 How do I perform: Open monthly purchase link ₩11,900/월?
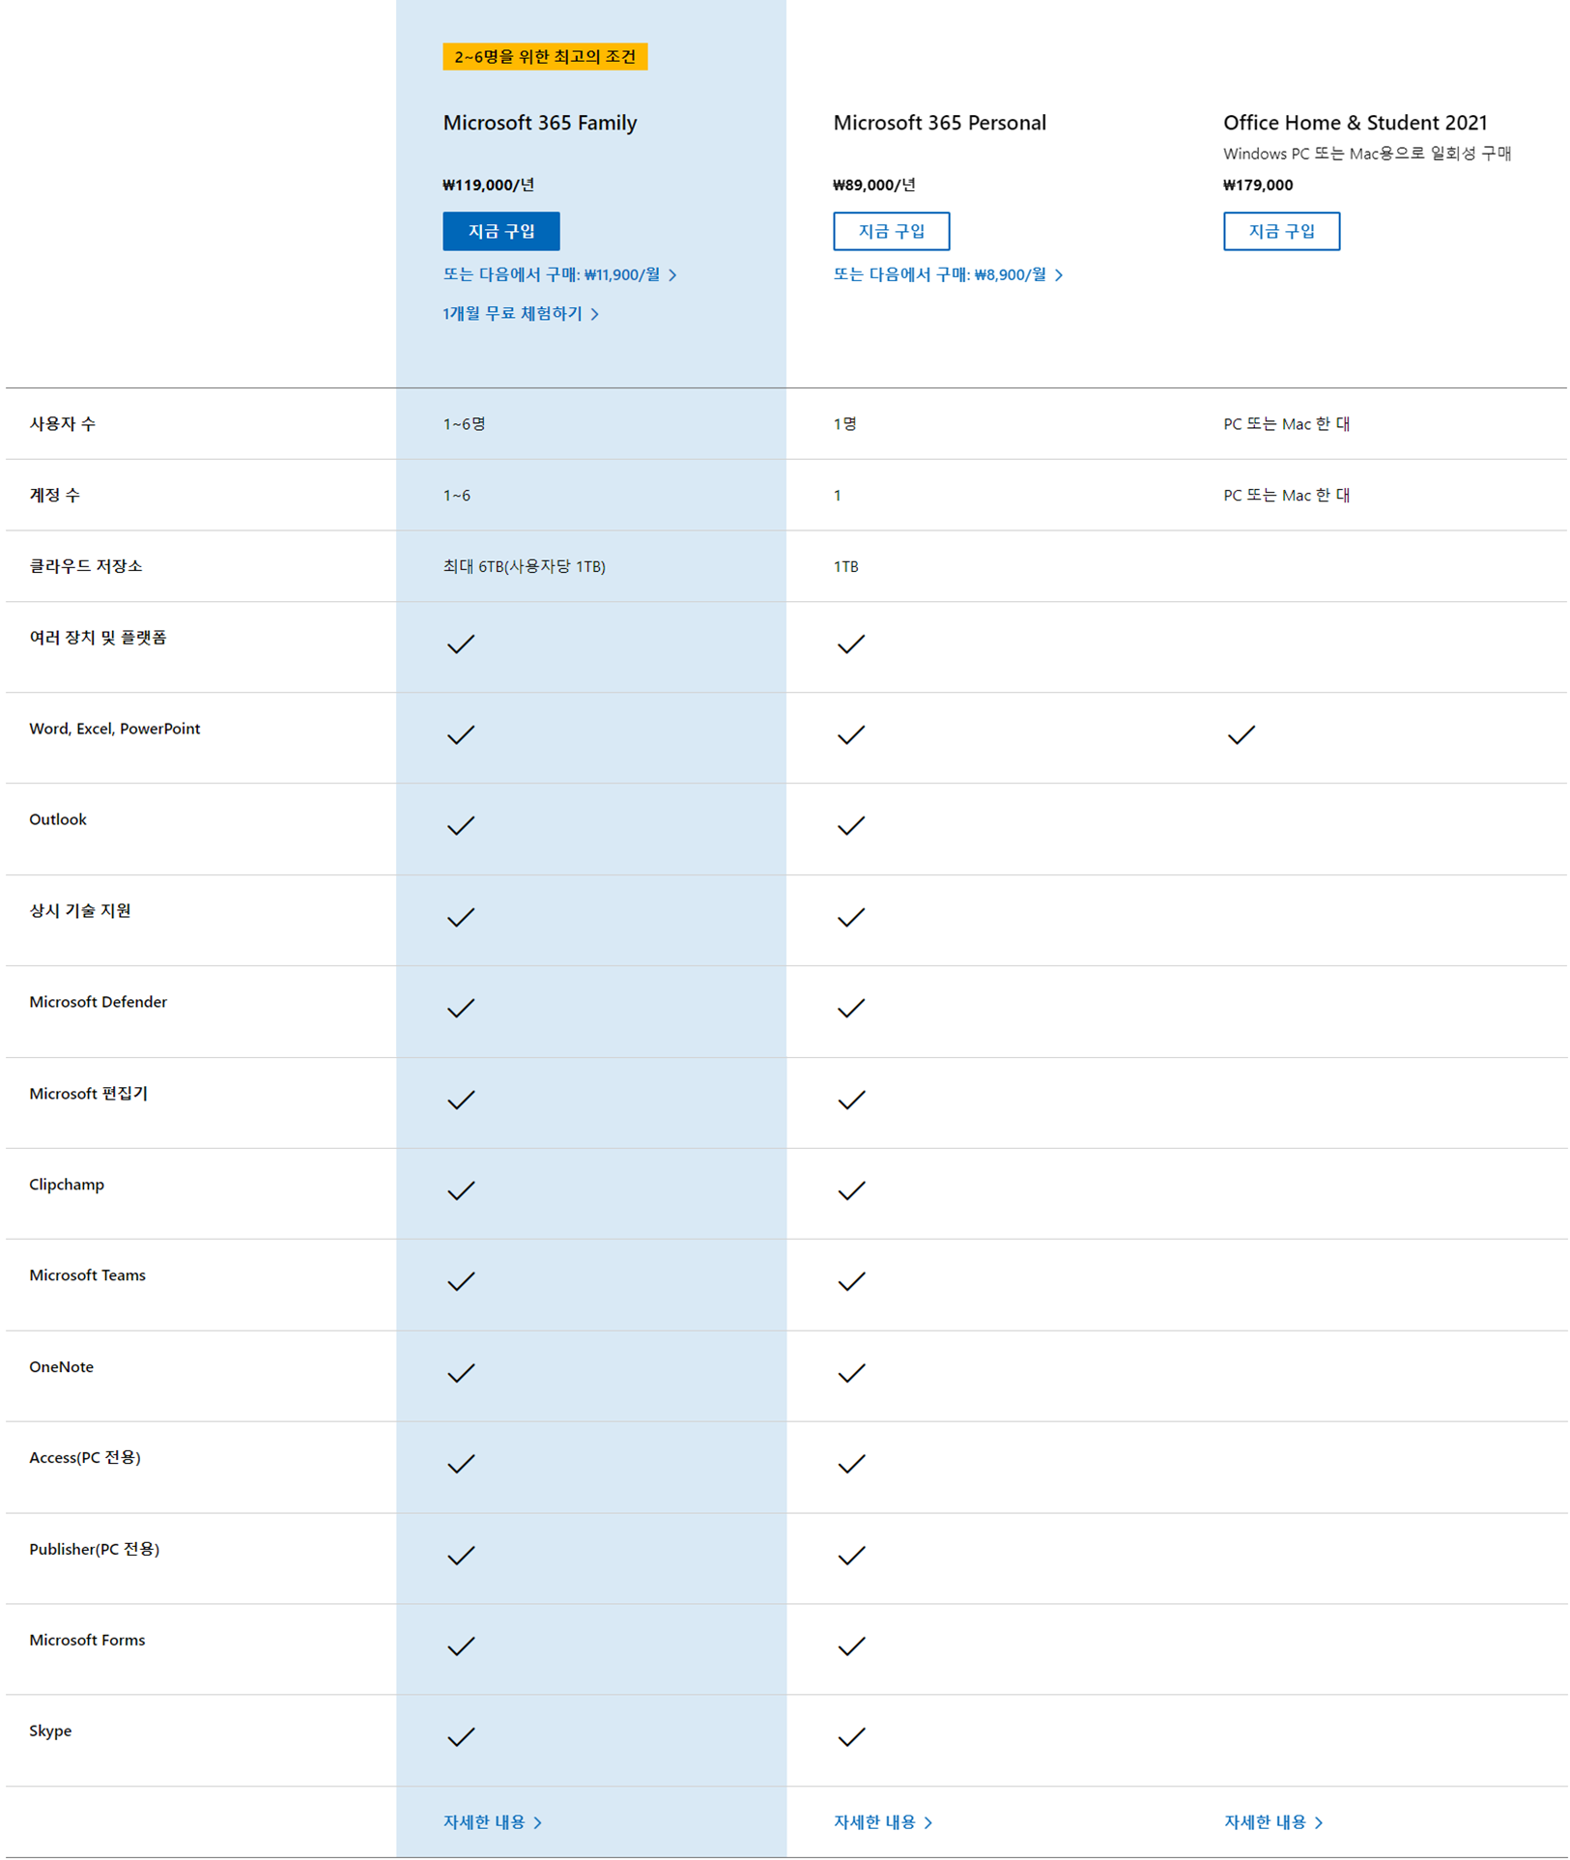tap(559, 274)
